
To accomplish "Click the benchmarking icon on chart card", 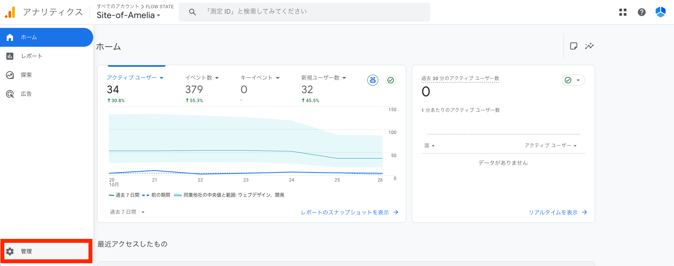I will point(373,80).
